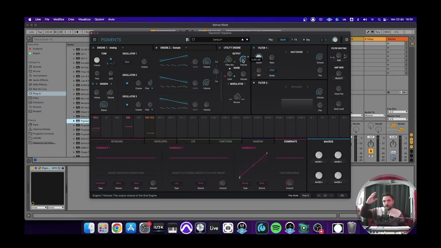Viewport: 441px width, 248px height.
Task: Open Combinate 3 Remap type dropdown
Action: (x=245, y=183)
